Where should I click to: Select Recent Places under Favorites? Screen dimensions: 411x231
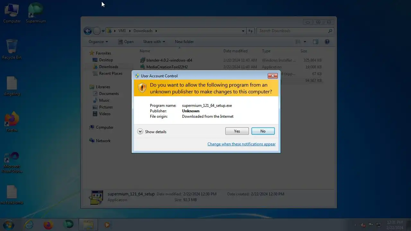pos(111,73)
